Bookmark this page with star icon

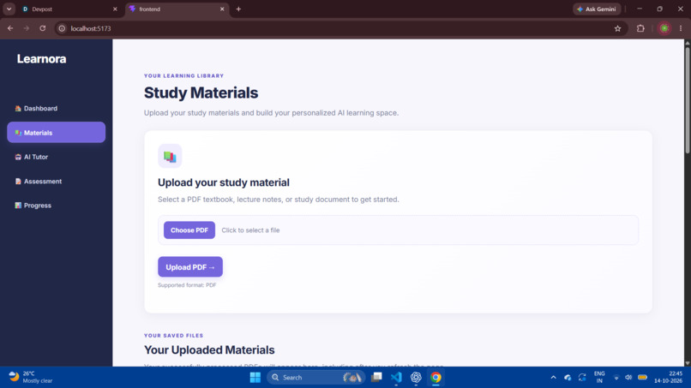pyautogui.click(x=617, y=28)
